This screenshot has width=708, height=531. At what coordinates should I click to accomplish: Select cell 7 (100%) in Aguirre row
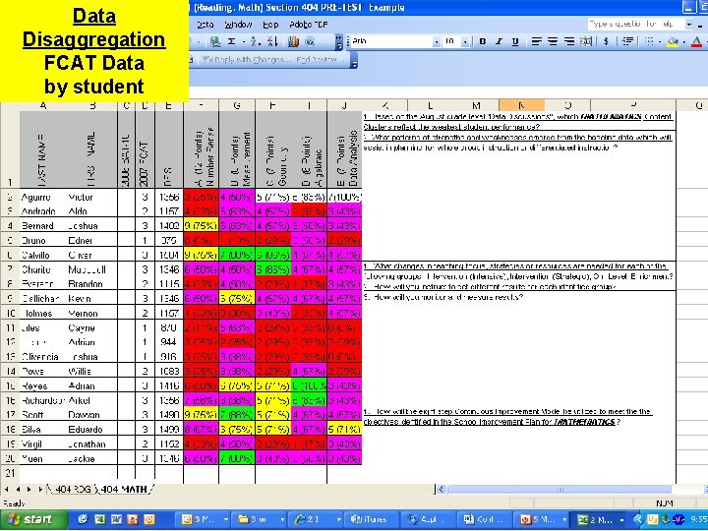[344, 197]
